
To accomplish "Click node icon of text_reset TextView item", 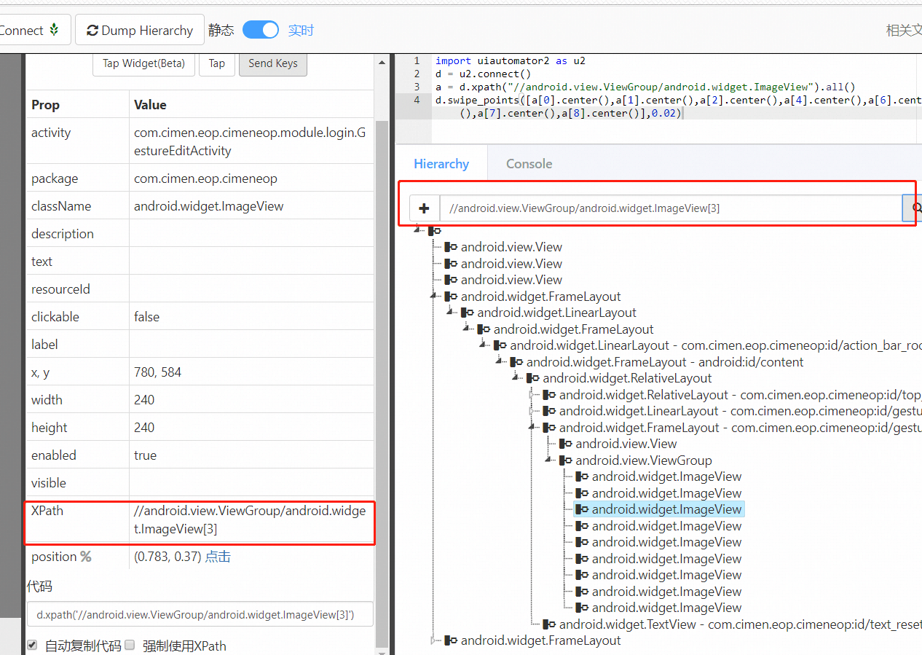I will 550,624.
